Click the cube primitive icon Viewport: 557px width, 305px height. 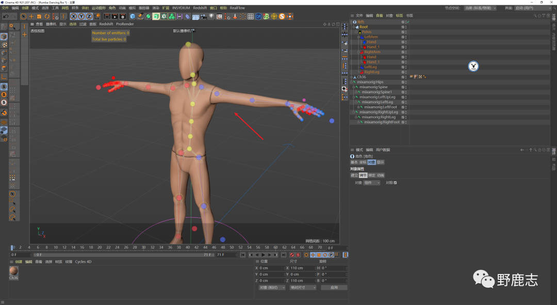132,17
